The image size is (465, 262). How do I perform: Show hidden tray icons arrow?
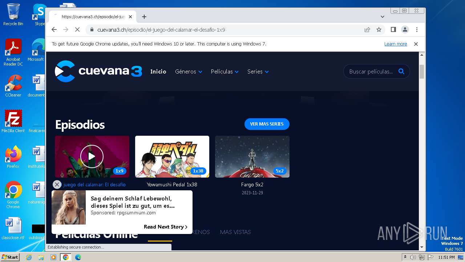[405, 257]
